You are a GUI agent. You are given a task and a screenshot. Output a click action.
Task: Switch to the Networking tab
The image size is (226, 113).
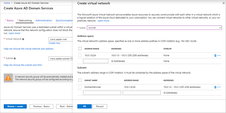(x=25, y=20)
